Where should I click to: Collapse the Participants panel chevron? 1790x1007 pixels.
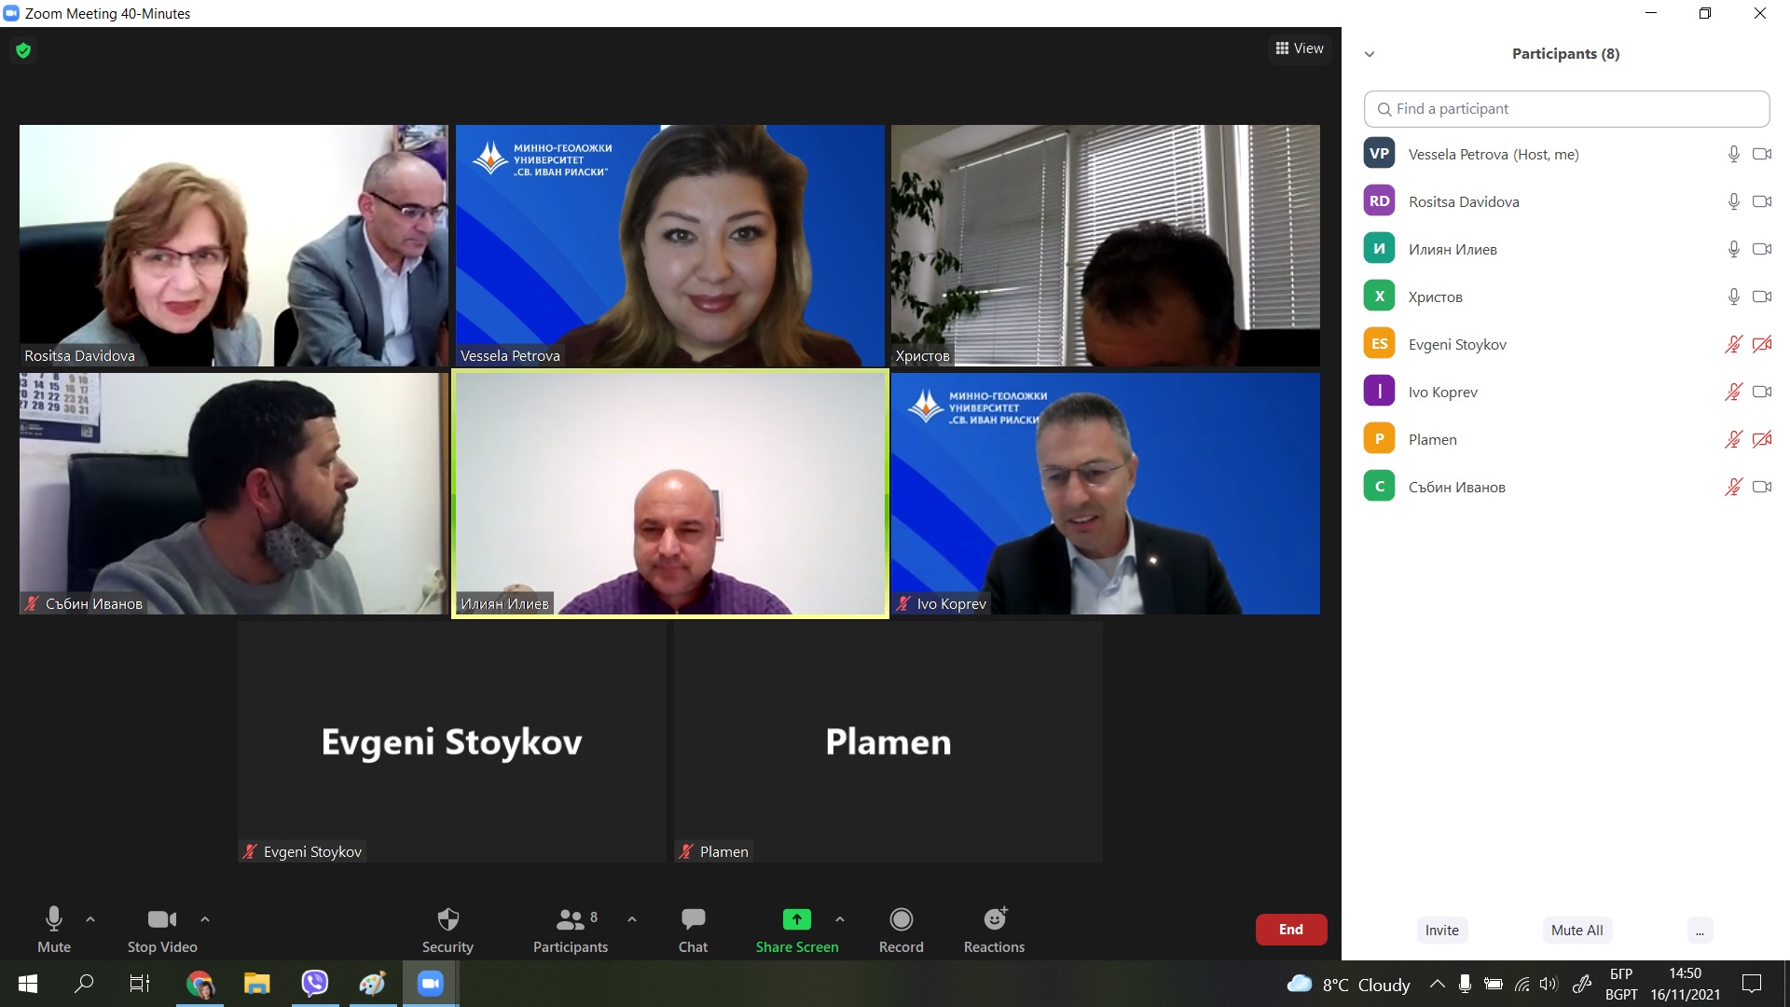tap(1370, 54)
